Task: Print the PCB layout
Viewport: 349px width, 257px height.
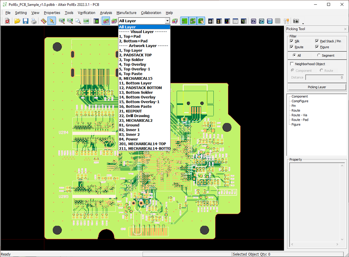Action: (x=34, y=21)
